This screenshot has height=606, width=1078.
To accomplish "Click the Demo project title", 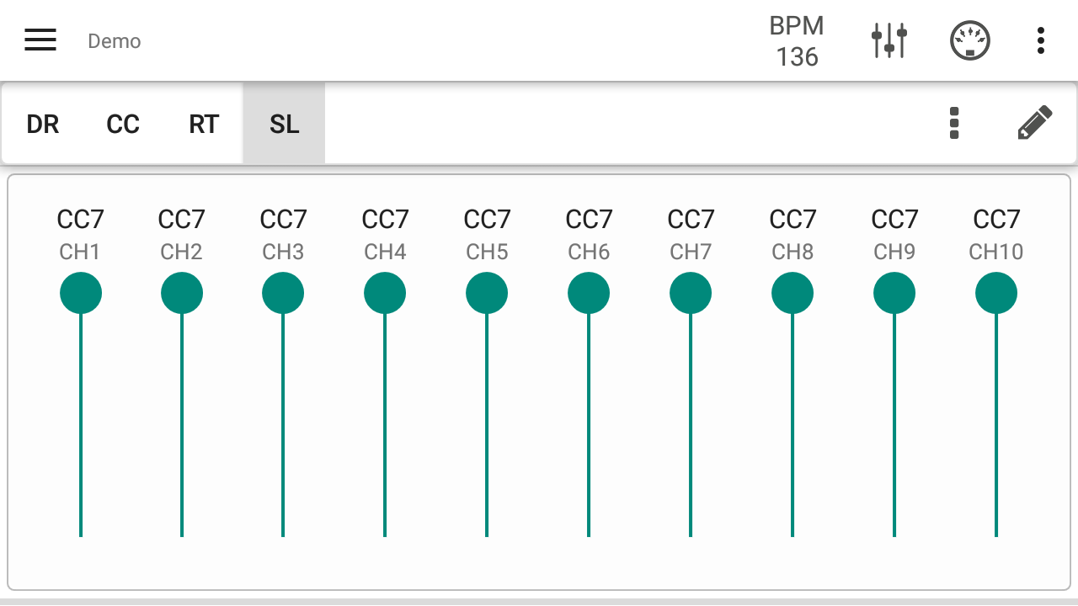I will click(115, 41).
